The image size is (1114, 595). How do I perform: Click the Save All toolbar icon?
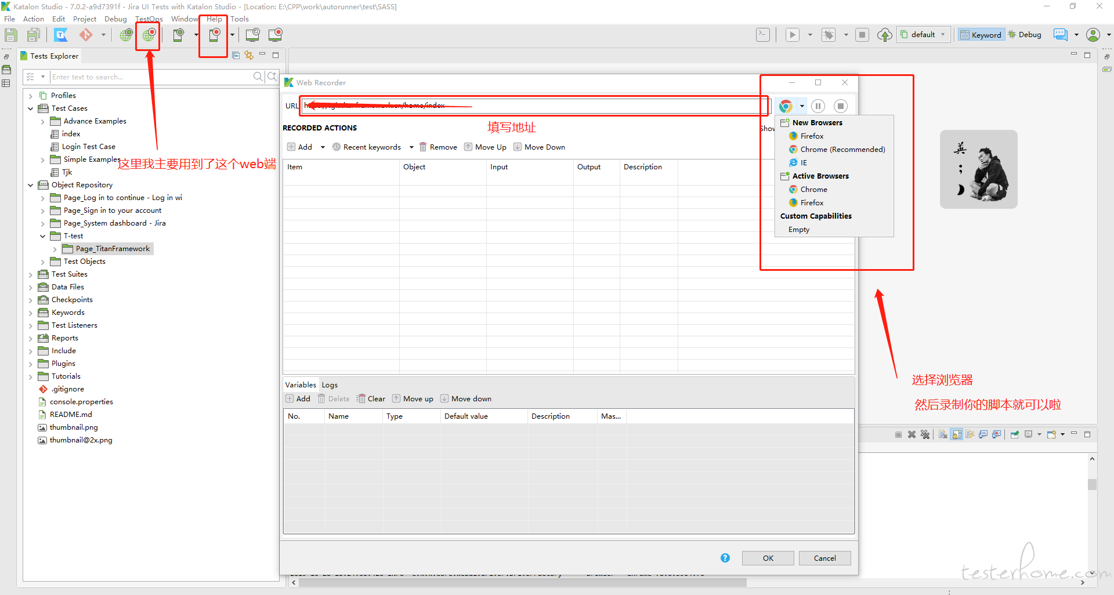point(34,35)
